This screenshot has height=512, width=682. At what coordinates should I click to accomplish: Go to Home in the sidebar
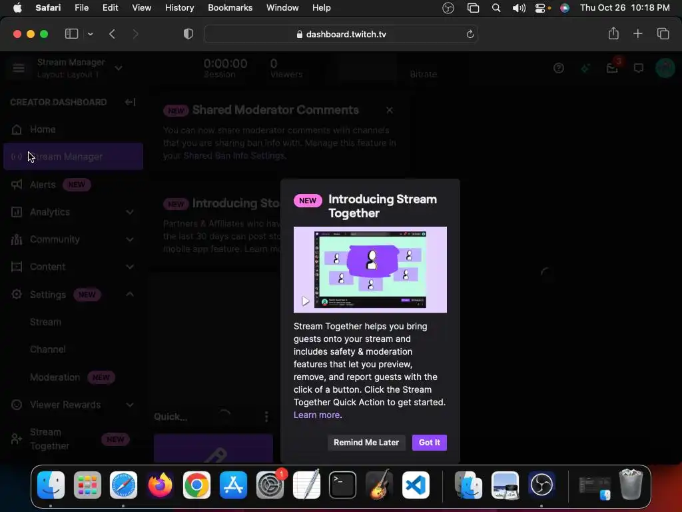73,129
